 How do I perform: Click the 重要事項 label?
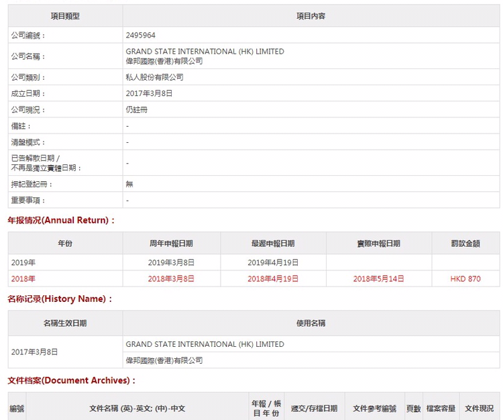pos(28,201)
